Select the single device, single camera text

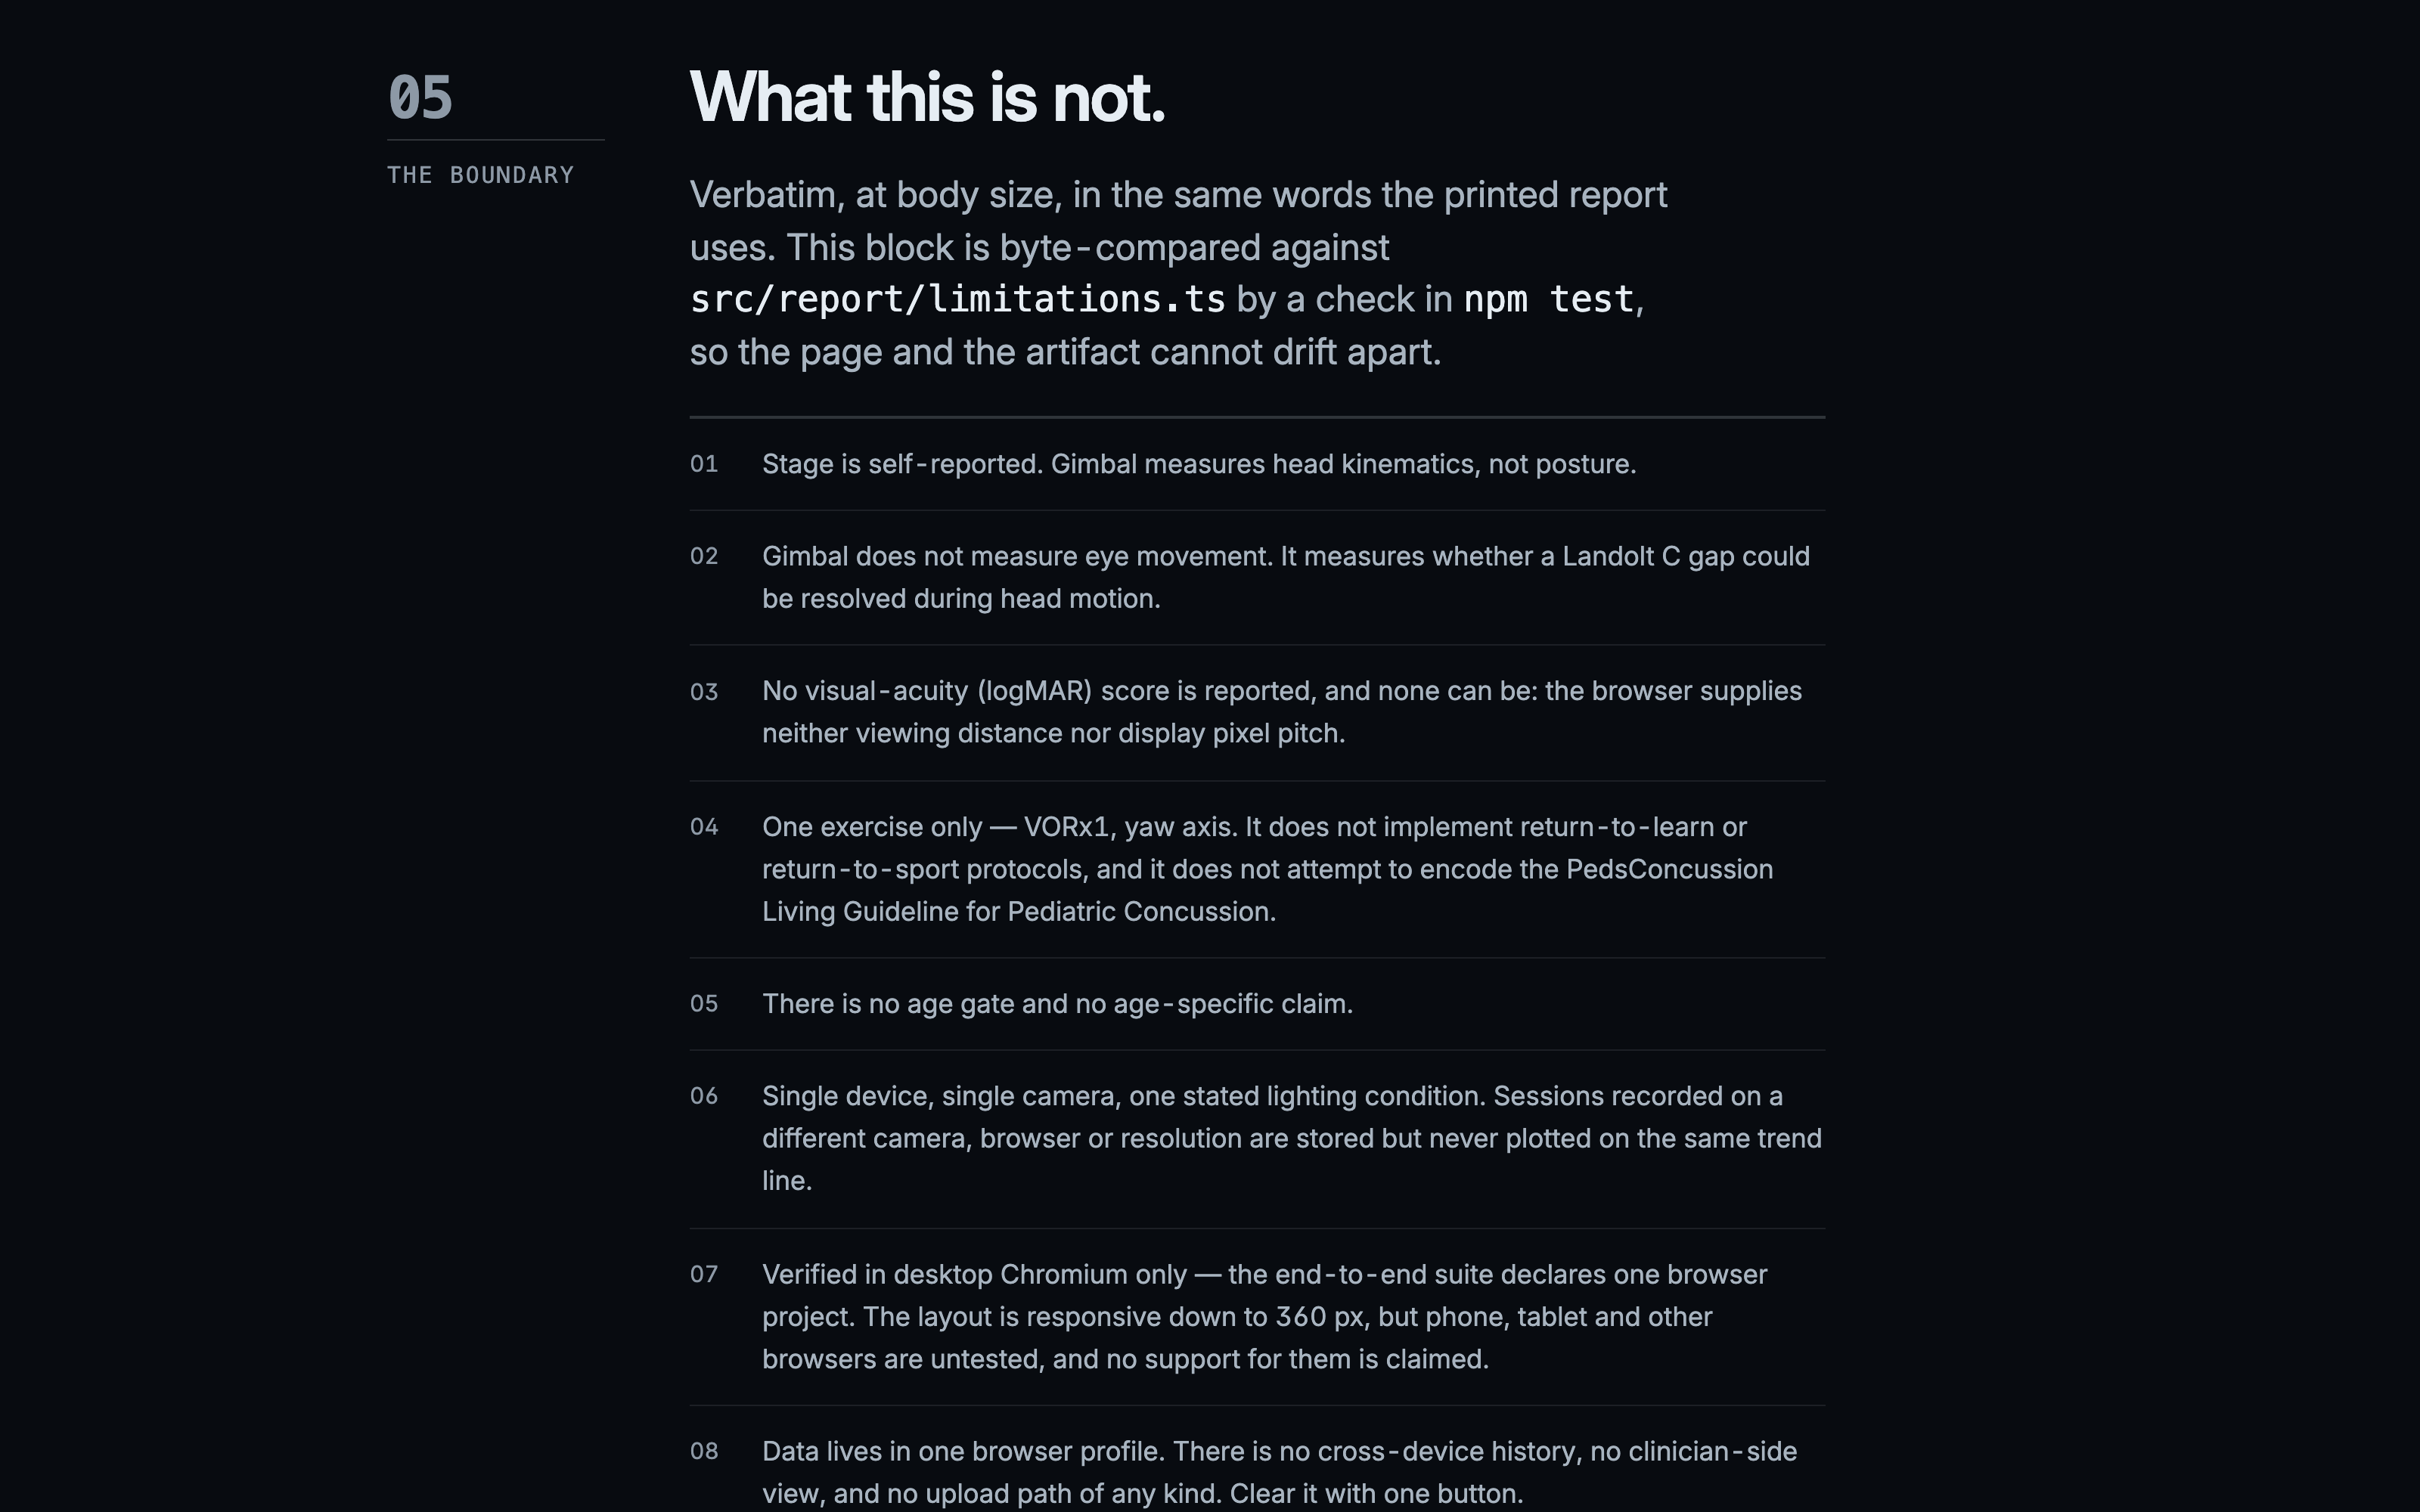pyautogui.click(x=1292, y=1138)
